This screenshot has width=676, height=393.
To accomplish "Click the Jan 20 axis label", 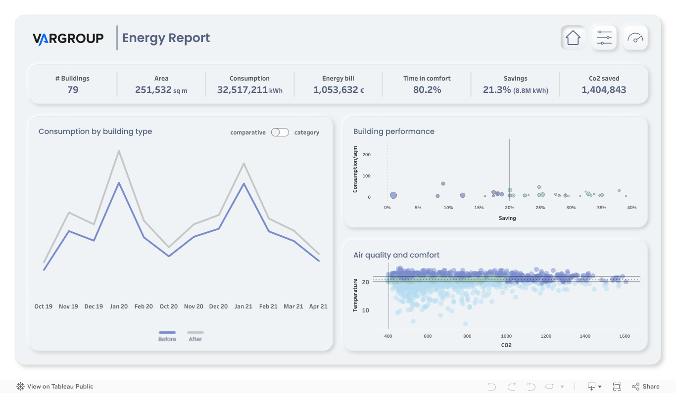I will coord(119,306).
